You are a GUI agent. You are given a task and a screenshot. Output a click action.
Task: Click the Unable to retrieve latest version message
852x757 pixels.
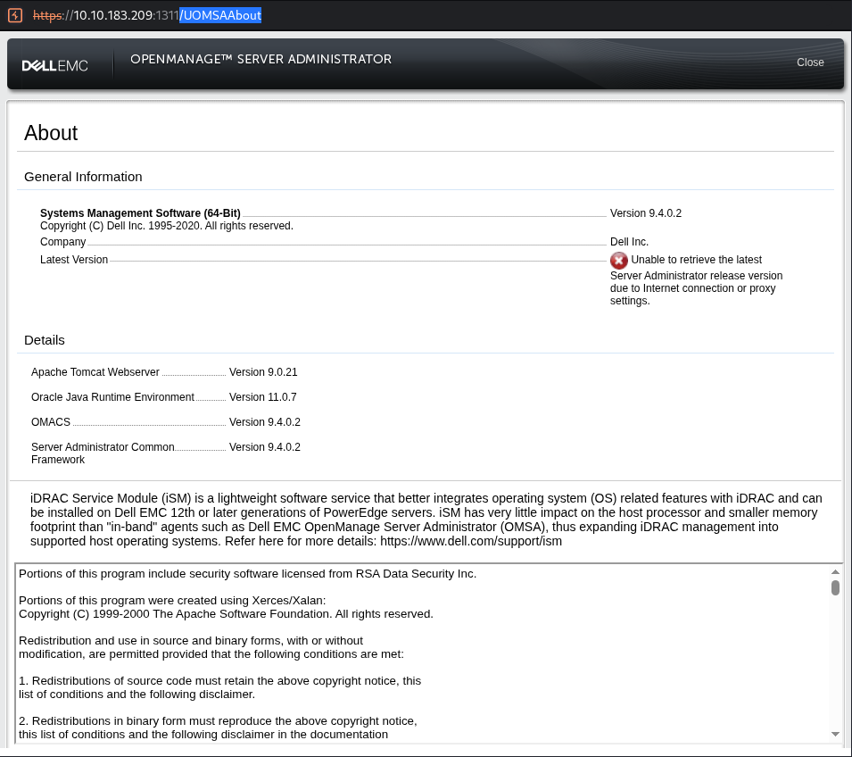pyautogui.click(x=697, y=280)
